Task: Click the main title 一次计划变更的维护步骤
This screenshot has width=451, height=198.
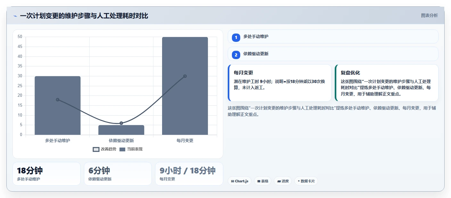Action: pos(84,16)
